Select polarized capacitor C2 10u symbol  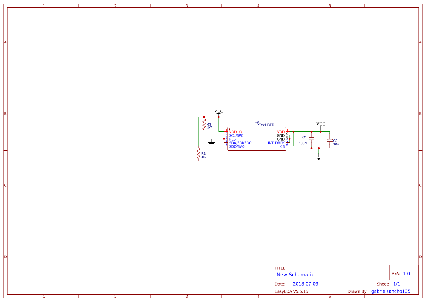[329, 141]
